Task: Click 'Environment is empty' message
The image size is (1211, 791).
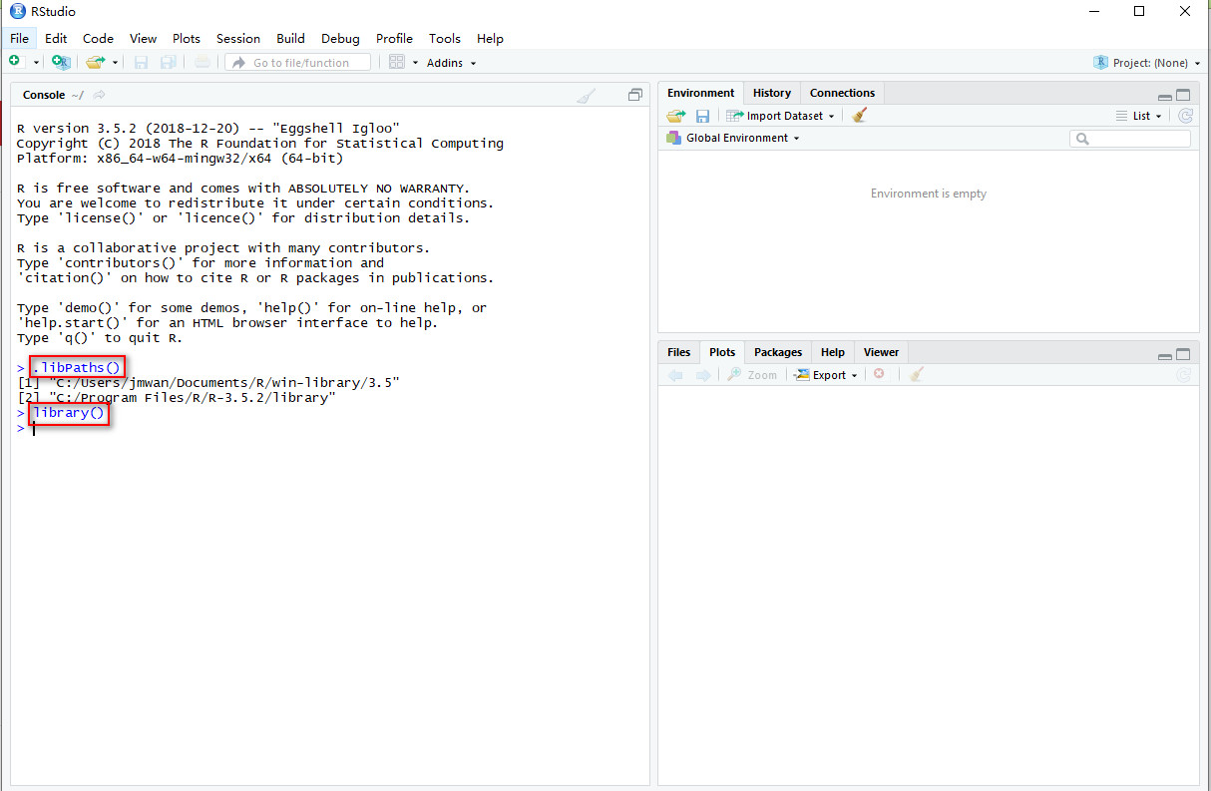Action: (929, 194)
